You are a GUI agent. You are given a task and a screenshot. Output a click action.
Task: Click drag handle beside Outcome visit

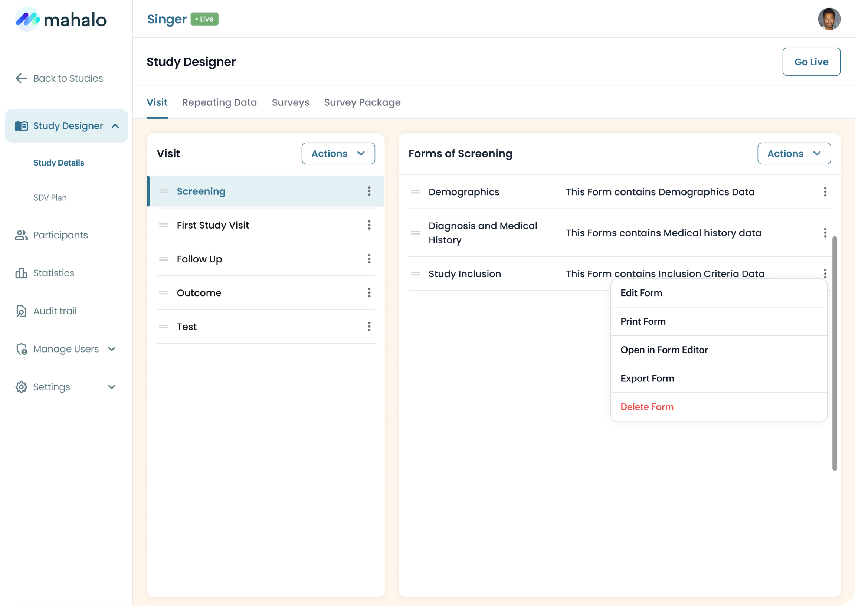[164, 293]
